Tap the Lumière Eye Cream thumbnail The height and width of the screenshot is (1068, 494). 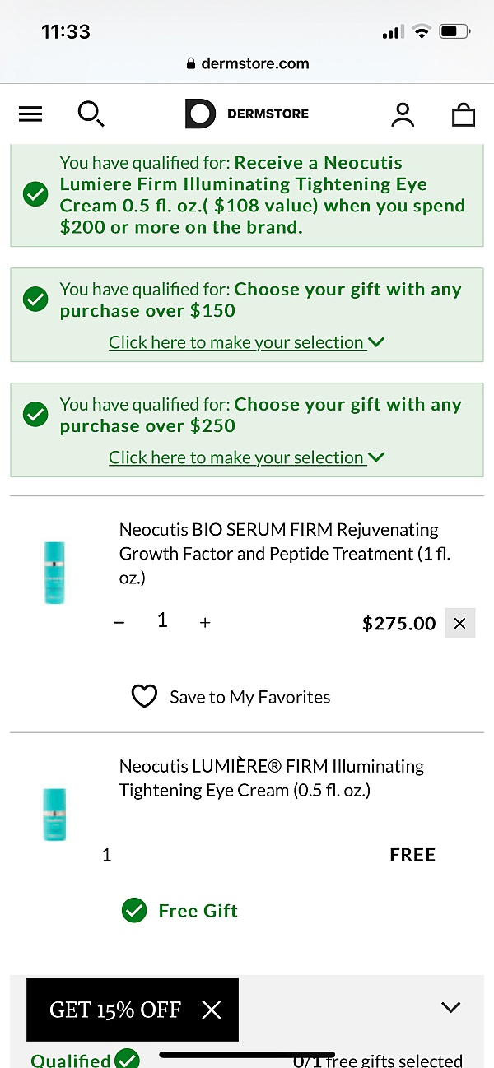coord(55,814)
